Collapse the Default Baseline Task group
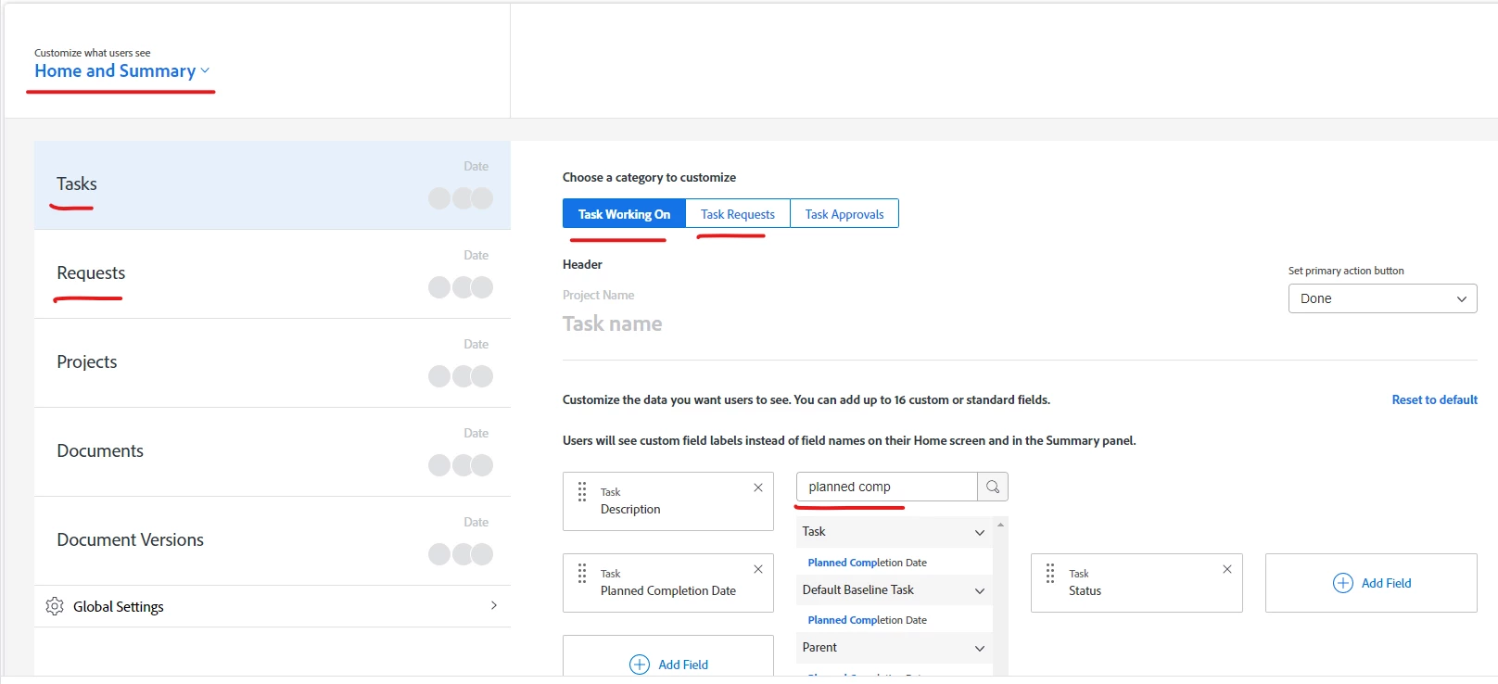 980,590
